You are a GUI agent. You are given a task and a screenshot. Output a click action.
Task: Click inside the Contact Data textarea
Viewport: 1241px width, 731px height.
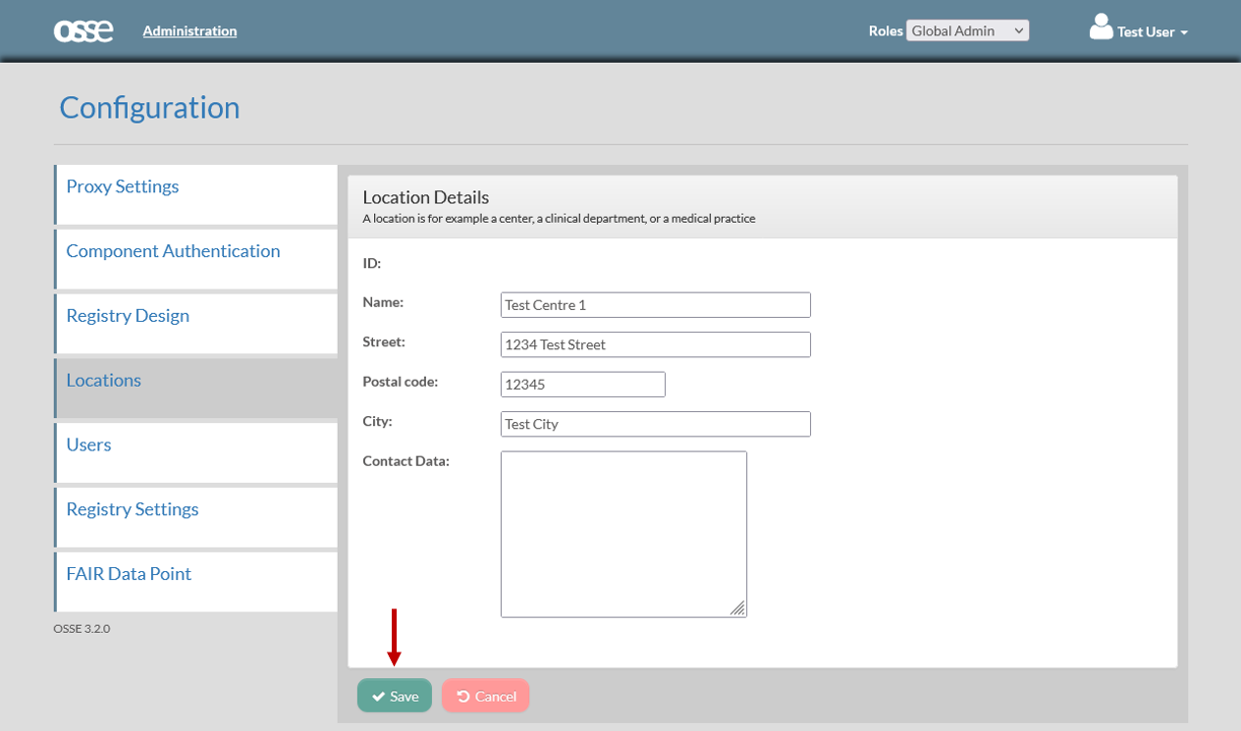coord(623,534)
